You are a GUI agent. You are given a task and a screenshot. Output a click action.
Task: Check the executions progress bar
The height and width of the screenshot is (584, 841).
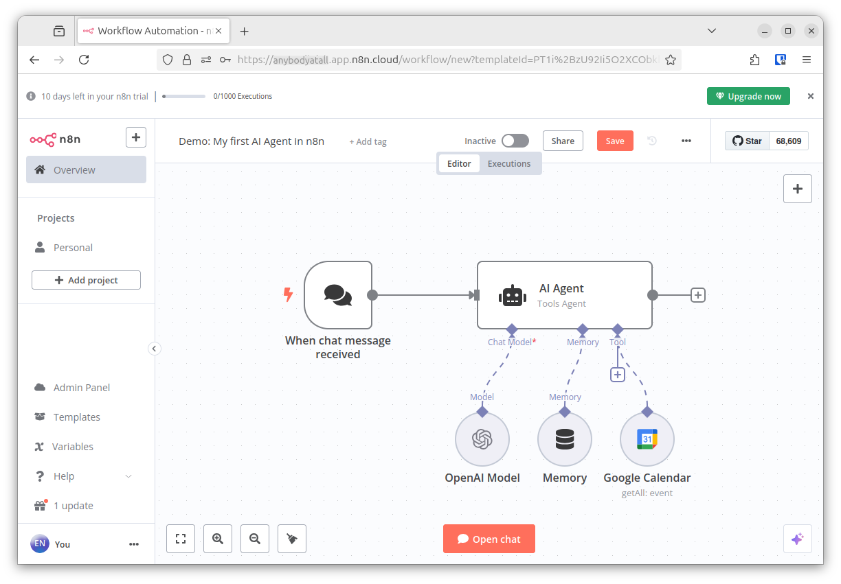[x=183, y=96]
